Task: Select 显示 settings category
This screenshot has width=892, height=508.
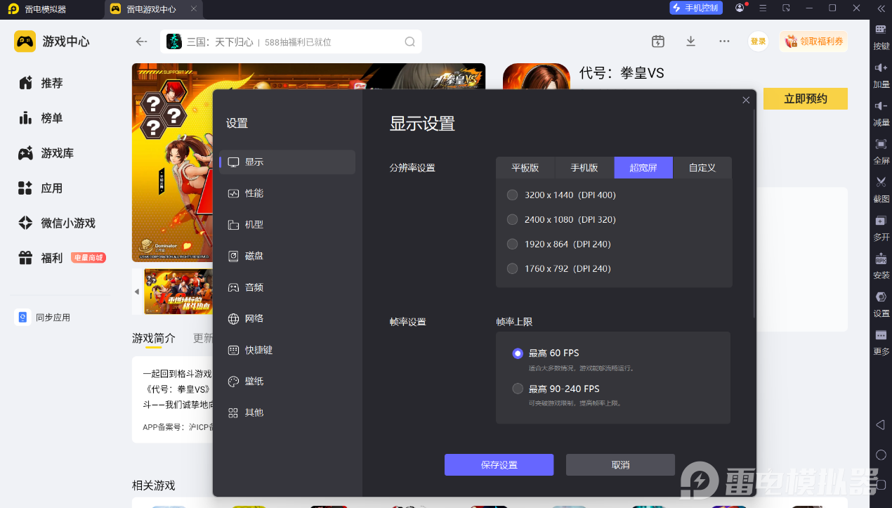Action: pos(287,162)
